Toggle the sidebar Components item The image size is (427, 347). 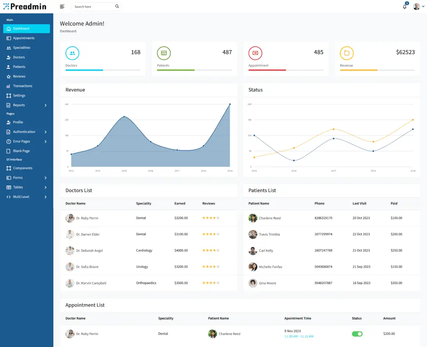(22, 168)
